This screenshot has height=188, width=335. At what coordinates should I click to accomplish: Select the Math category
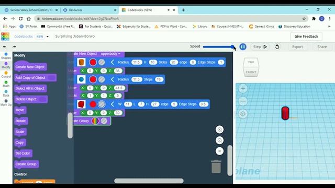pos(6,84)
